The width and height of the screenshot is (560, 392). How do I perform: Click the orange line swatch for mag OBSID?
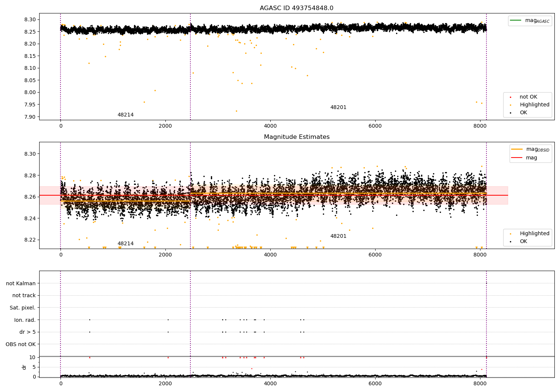pos(517,149)
